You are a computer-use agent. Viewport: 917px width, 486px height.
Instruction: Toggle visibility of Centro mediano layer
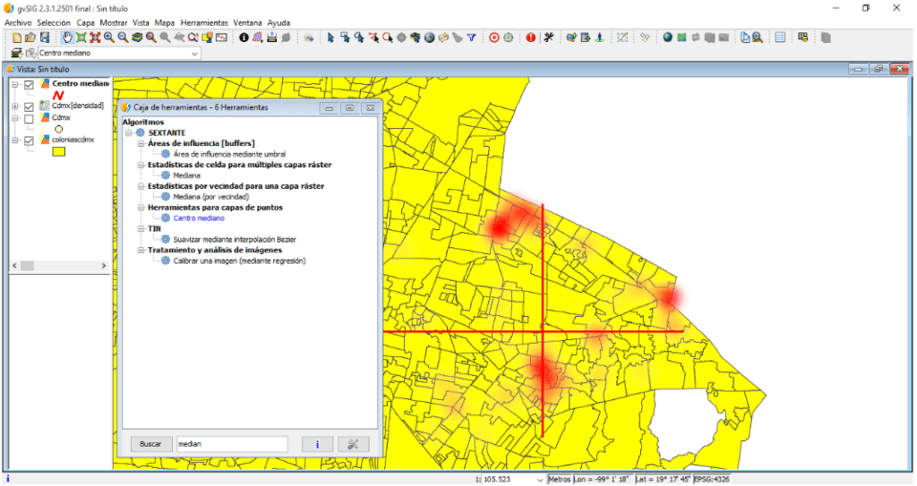[x=30, y=84]
